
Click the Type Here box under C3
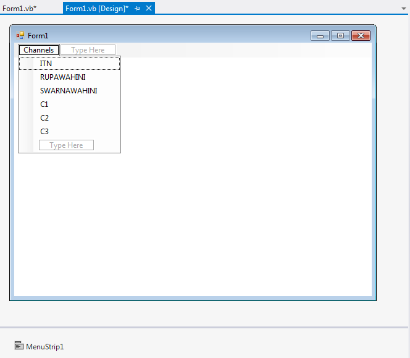(x=67, y=145)
